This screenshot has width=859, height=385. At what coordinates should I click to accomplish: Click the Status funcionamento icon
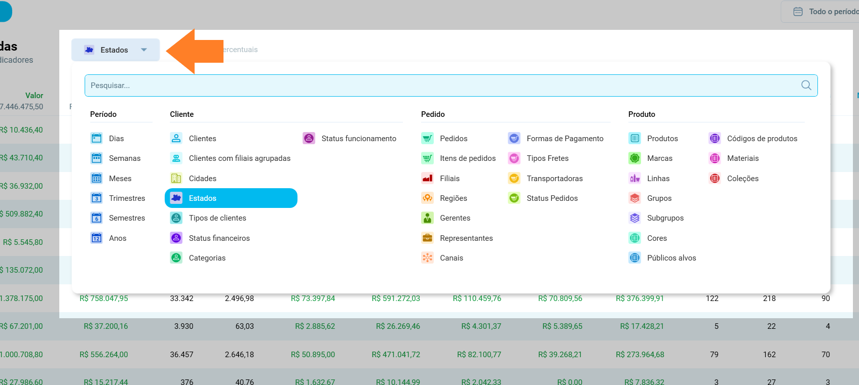tap(309, 138)
